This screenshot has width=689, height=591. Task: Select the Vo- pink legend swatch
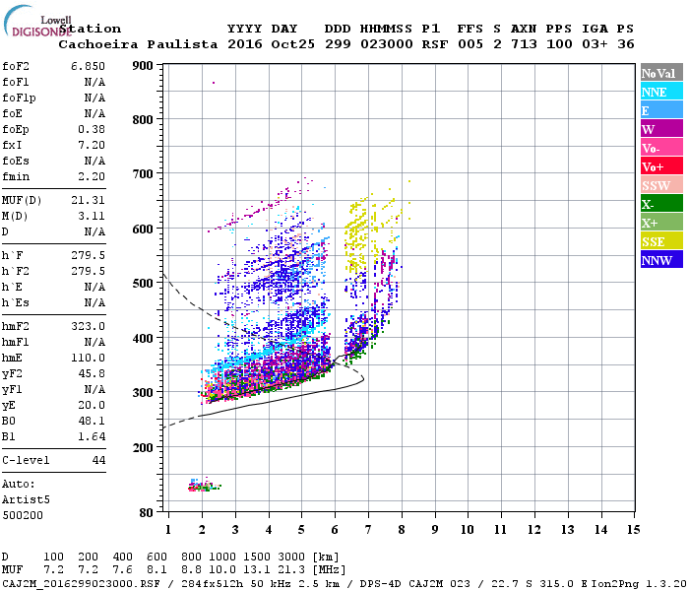click(661, 147)
